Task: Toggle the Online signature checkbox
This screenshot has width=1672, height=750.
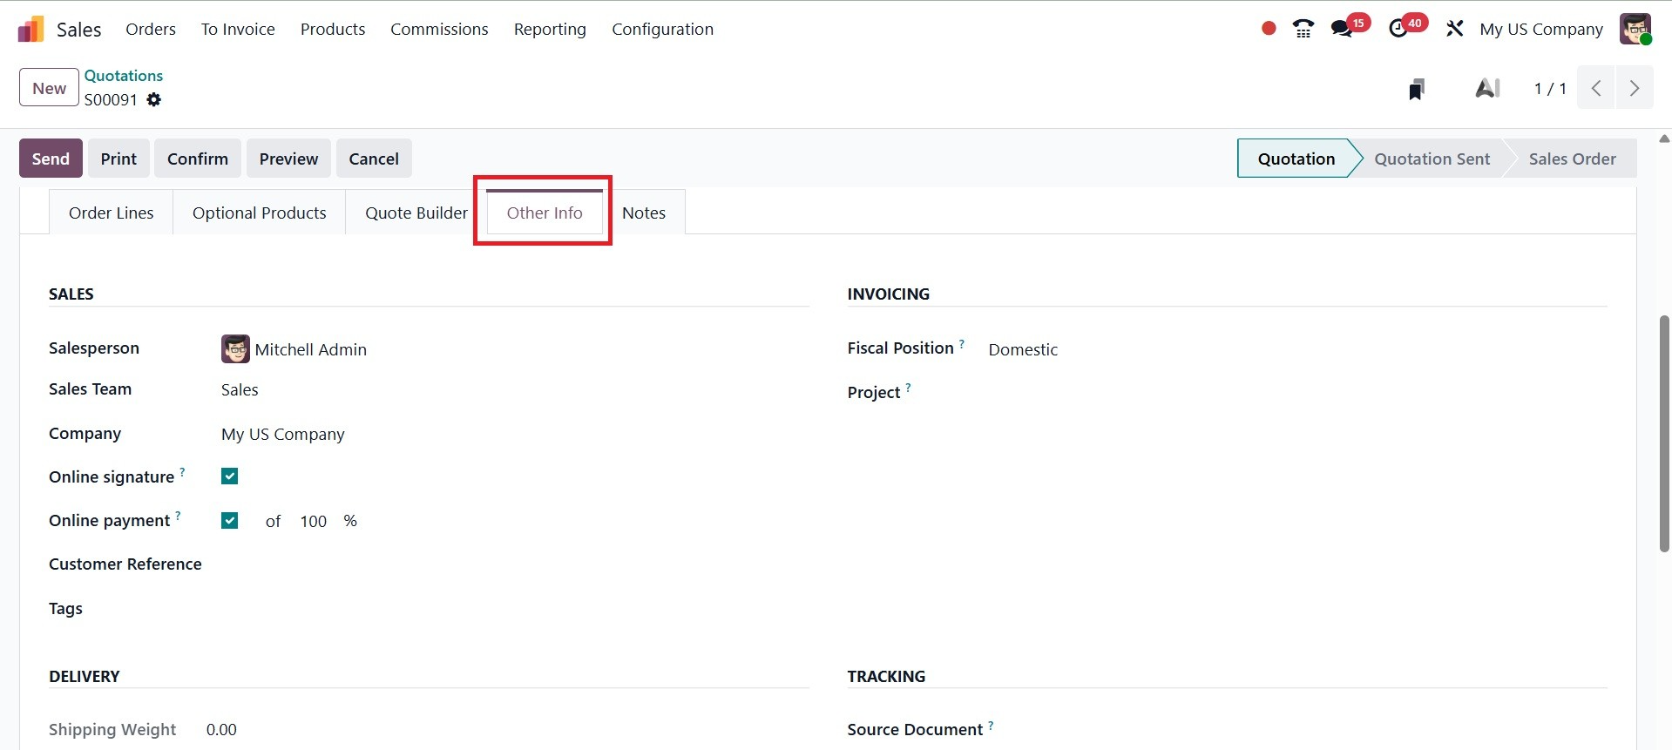Action: 230,476
